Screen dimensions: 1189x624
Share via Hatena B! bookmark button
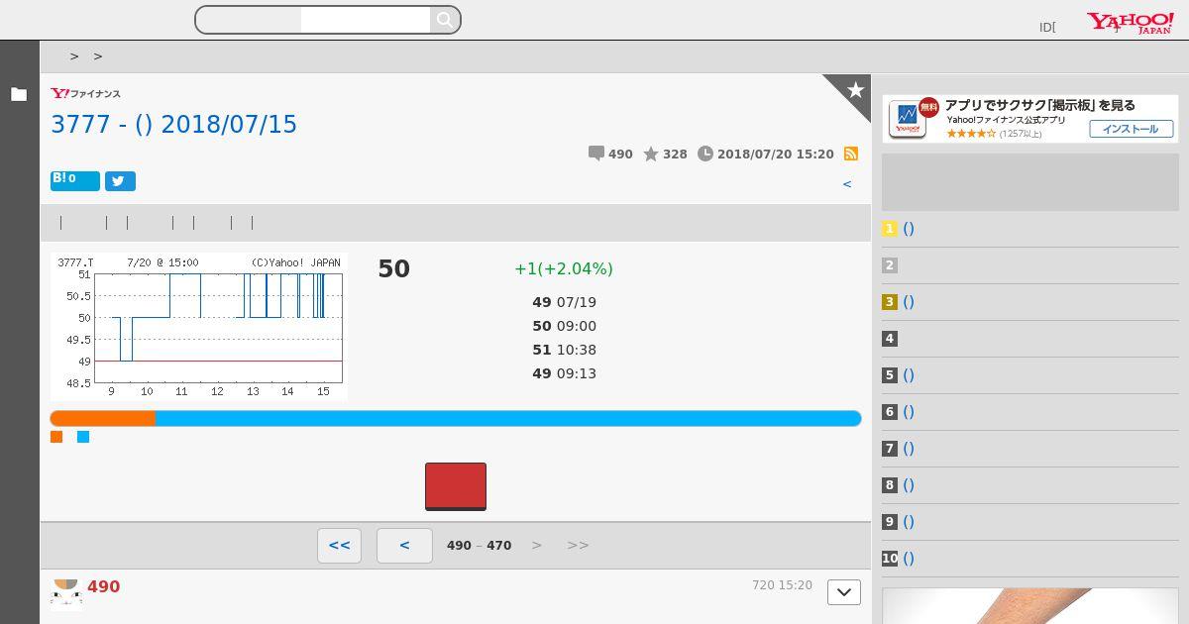coord(75,181)
